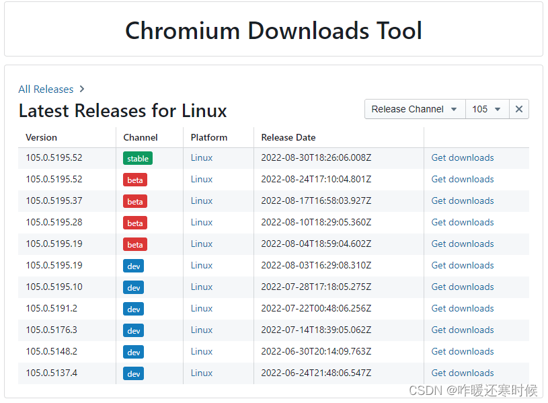Select the release date 2022-07-14T18:39:05.062Z
This screenshot has height=403, width=548.
pos(316,330)
